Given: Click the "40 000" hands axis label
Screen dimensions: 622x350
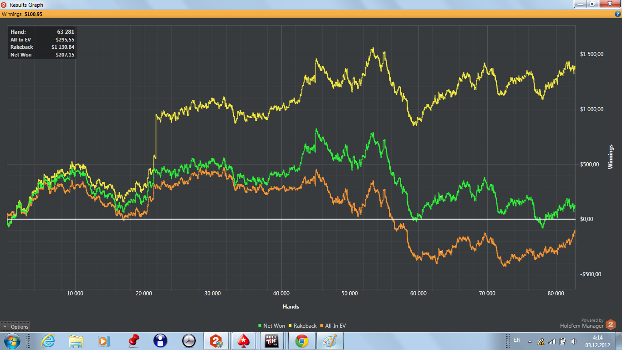Looking at the screenshot, I should pyautogui.click(x=281, y=294).
